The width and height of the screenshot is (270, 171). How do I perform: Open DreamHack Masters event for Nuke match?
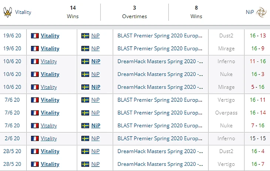point(160,74)
